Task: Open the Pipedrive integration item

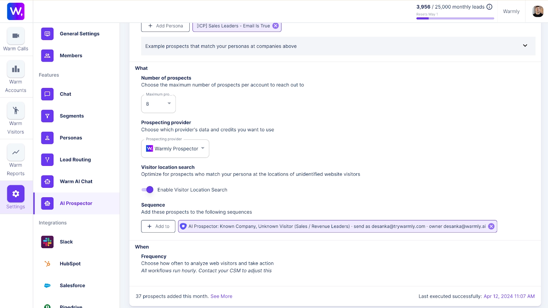Action: (76, 306)
